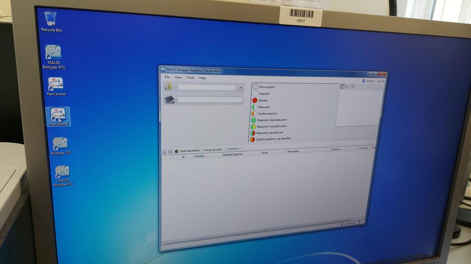Toggle the Hide Identified option

tap(187, 151)
